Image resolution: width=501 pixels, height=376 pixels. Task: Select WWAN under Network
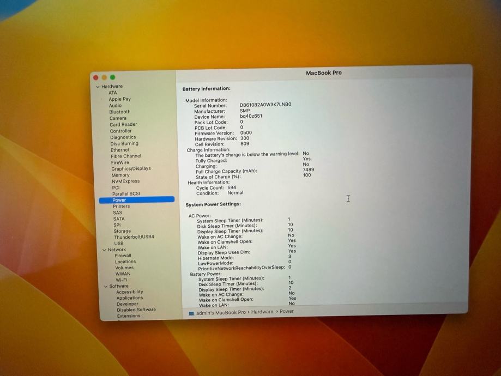pos(123,274)
